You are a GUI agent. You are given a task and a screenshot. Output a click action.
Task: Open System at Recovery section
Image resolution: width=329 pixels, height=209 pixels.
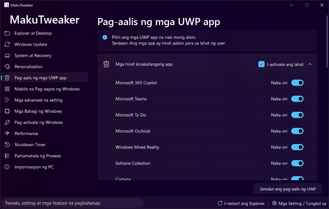[x=45, y=55]
